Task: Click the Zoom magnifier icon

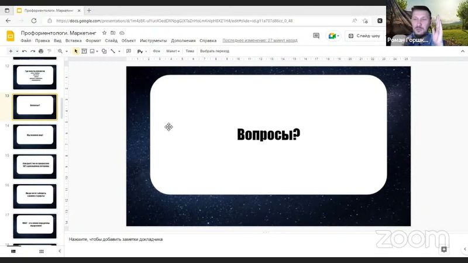Action: point(60,51)
